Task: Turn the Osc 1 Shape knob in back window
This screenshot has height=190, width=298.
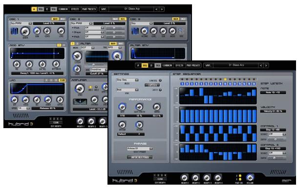Action: (x=25, y=31)
